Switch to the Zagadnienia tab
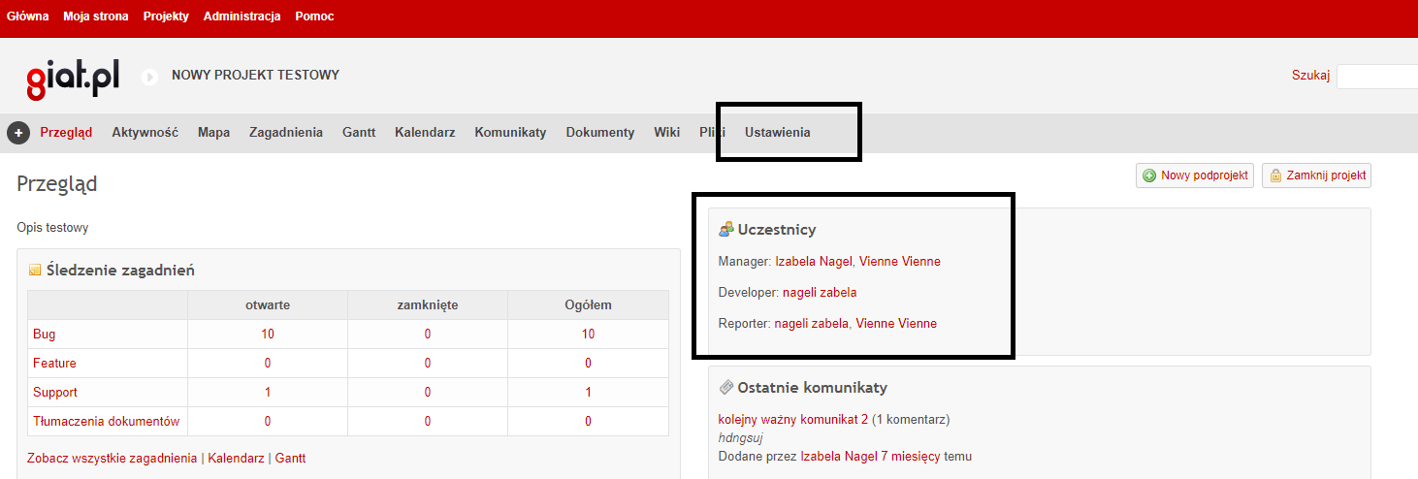 (x=286, y=133)
